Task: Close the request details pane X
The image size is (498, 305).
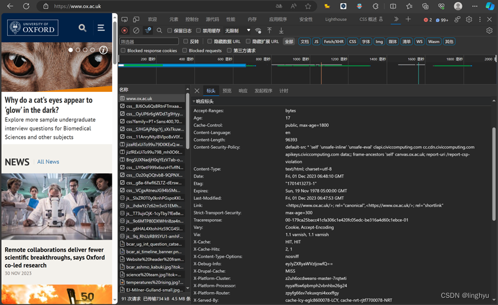Action: pyautogui.click(x=197, y=91)
